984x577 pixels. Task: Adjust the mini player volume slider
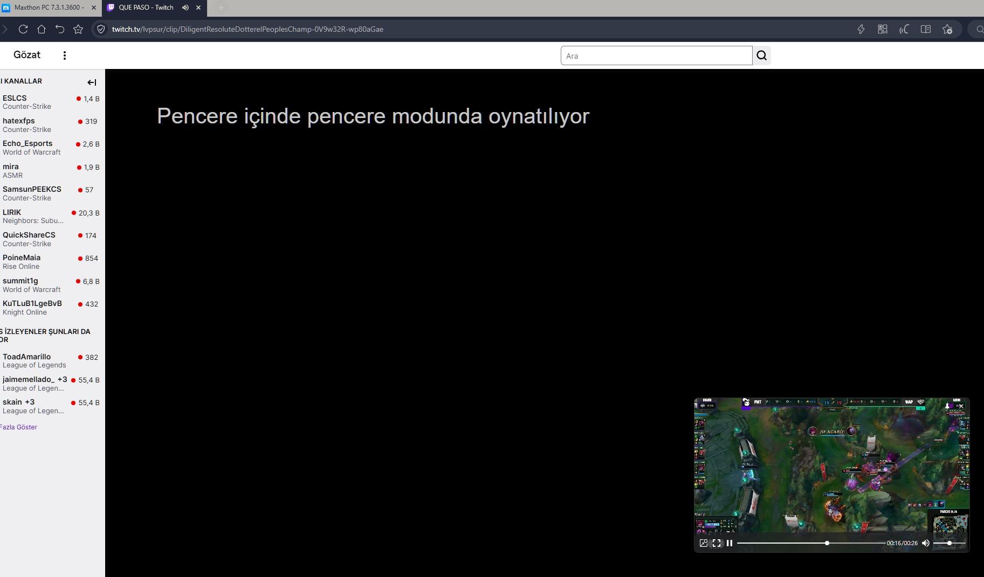point(949,543)
